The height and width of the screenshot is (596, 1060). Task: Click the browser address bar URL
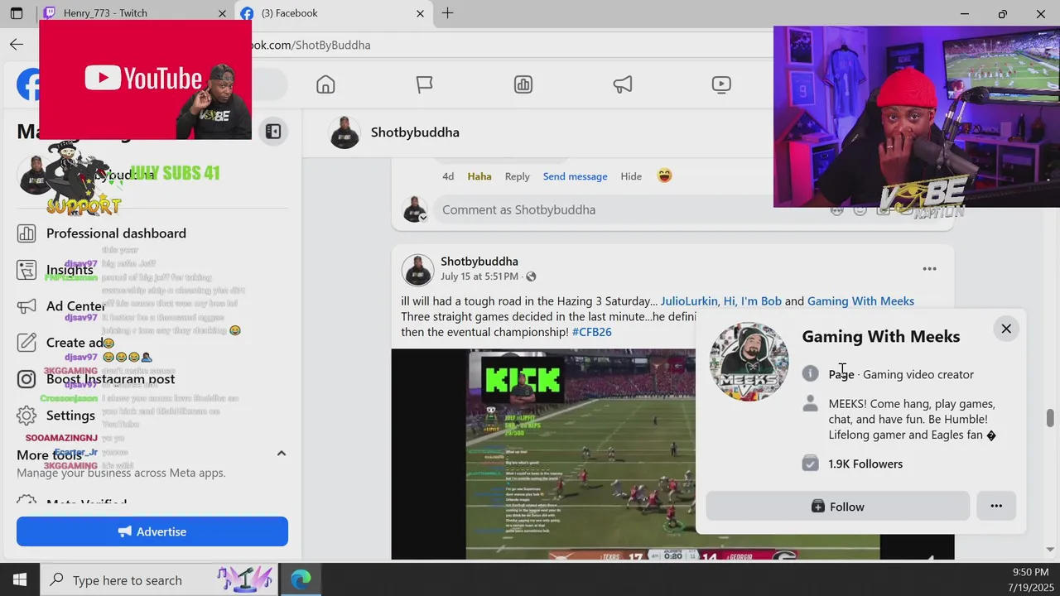311,45
